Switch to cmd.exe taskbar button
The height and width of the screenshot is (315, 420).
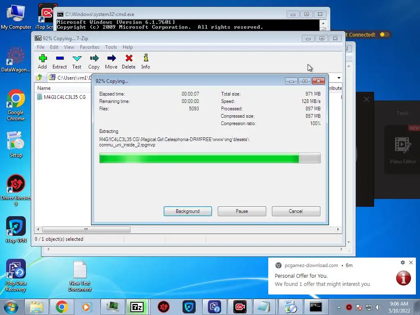tap(315, 307)
